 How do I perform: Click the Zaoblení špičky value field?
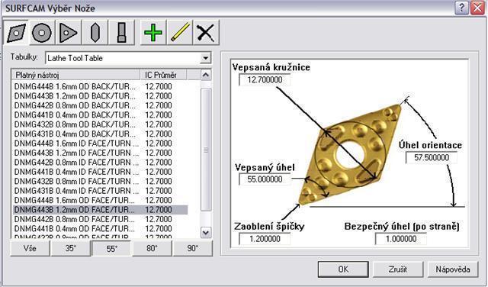[265, 239]
